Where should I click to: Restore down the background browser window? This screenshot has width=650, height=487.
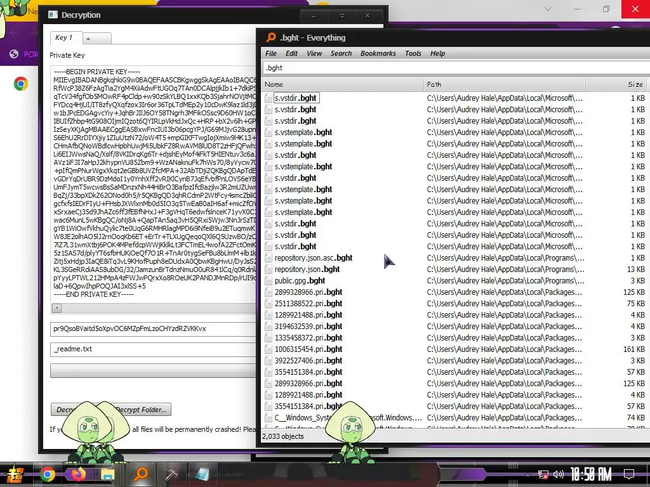coord(606,9)
